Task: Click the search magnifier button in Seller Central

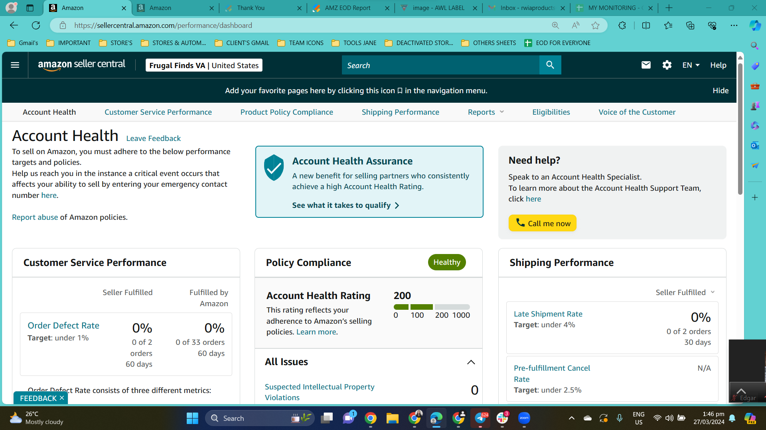Action: (550, 65)
